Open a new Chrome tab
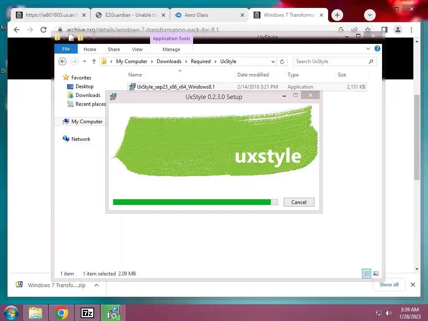 click(337, 15)
